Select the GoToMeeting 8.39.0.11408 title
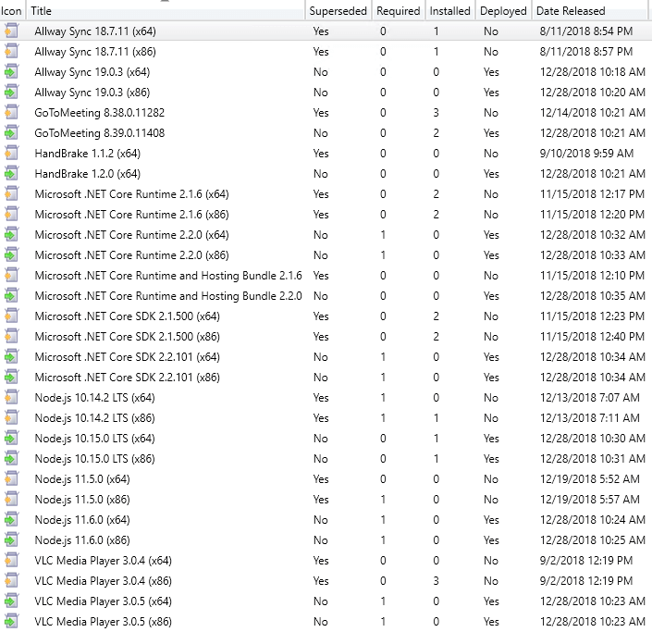Image resolution: width=652 pixels, height=632 pixels. pos(100,133)
